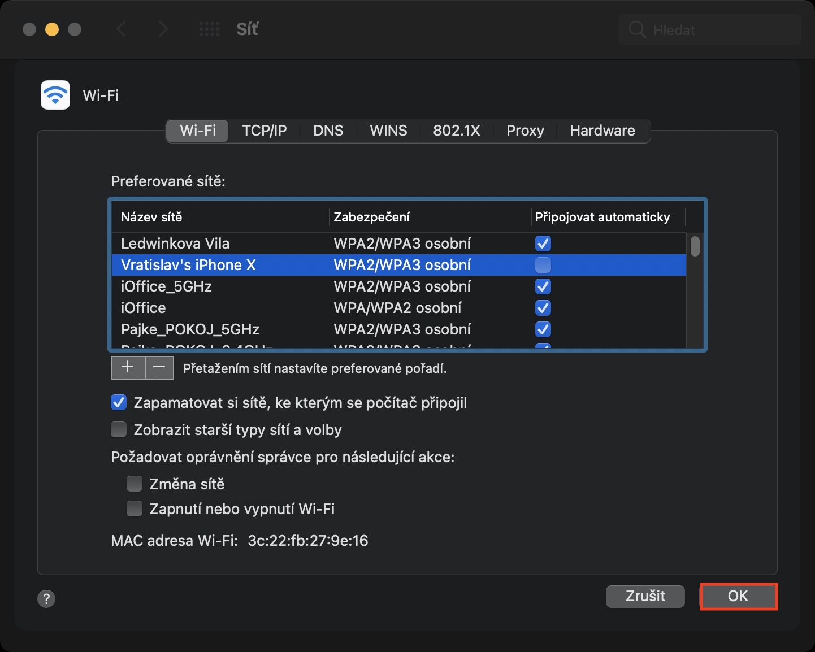Open the help question mark button
Screen dimensions: 815x652
coord(46,598)
